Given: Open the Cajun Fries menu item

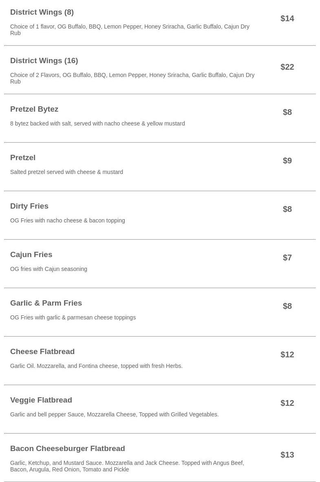Looking at the screenshot, I should click(x=31, y=255).
